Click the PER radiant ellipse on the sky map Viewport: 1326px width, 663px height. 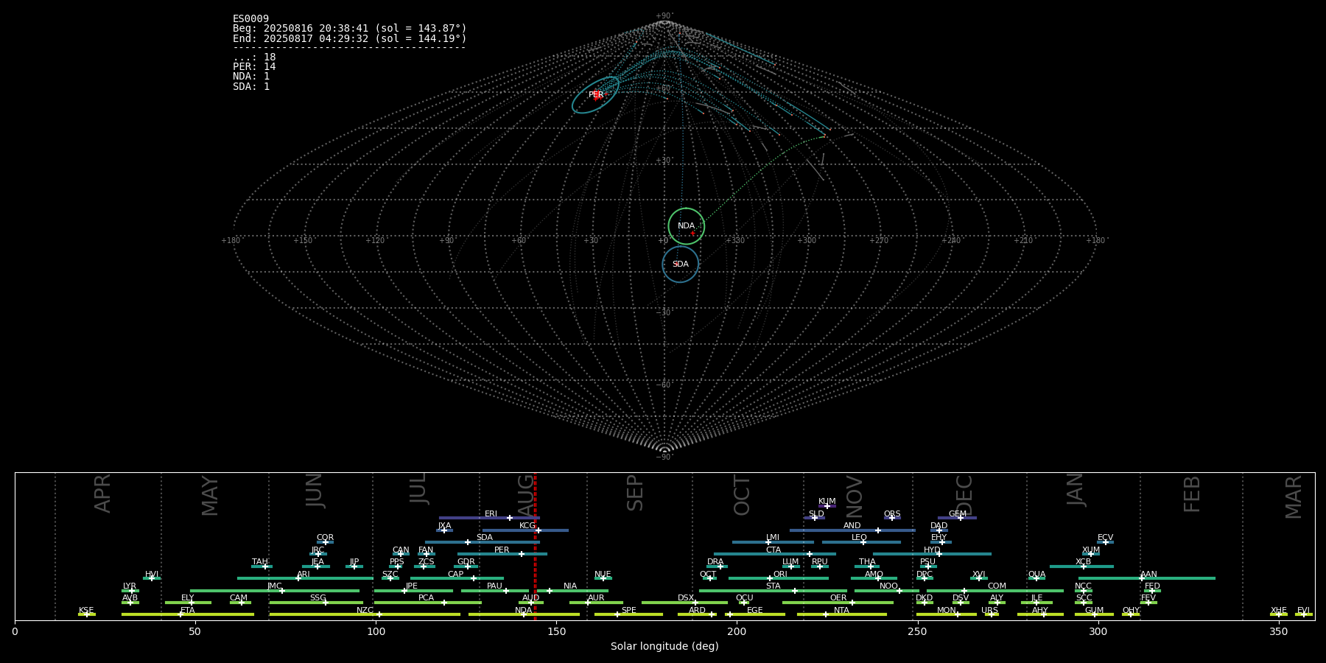point(595,95)
